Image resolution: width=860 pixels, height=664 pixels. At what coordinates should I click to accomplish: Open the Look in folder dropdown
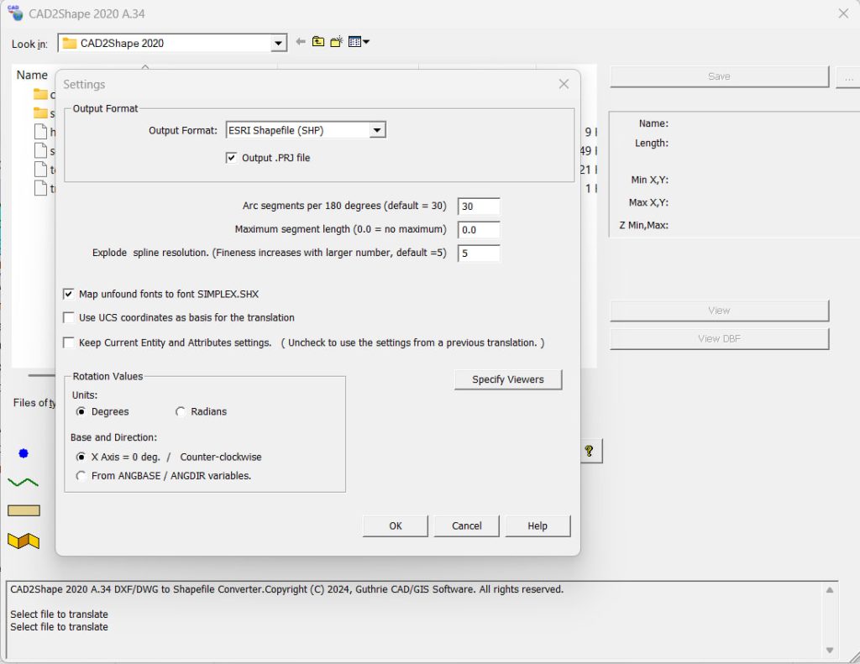[x=278, y=44]
